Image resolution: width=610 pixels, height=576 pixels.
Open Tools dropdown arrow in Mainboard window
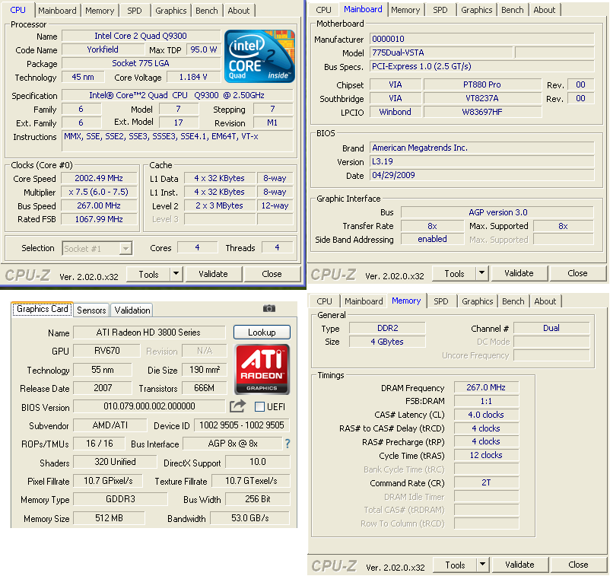tap(481, 273)
